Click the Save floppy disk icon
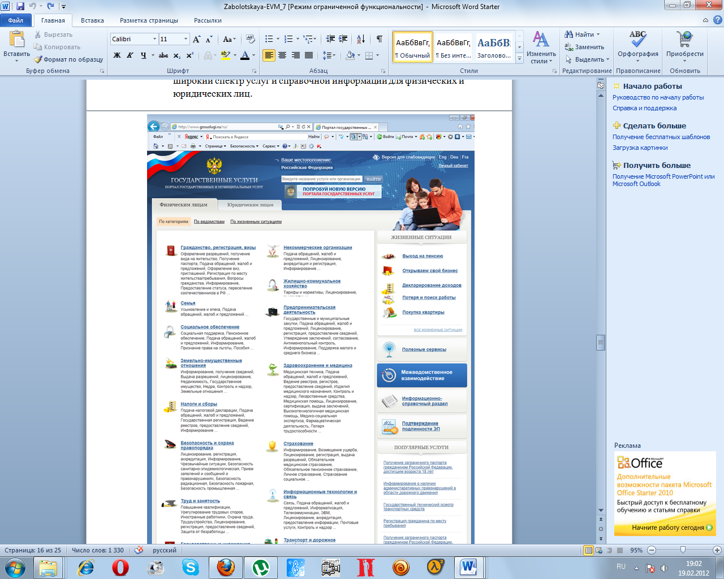This screenshot has width=724, height=579. (20, 6)
